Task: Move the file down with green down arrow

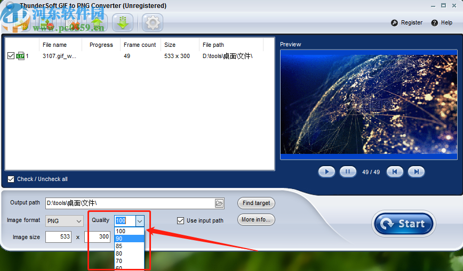Action: coord(123,23)
